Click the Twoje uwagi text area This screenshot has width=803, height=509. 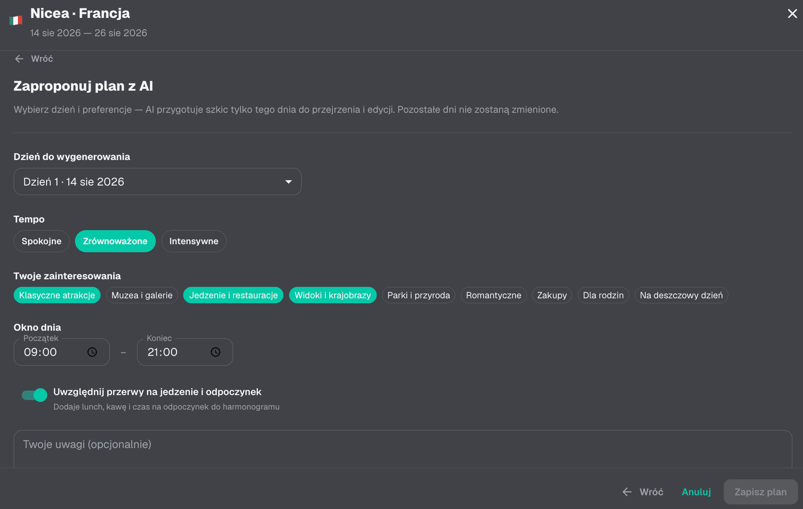coord(403,450)
